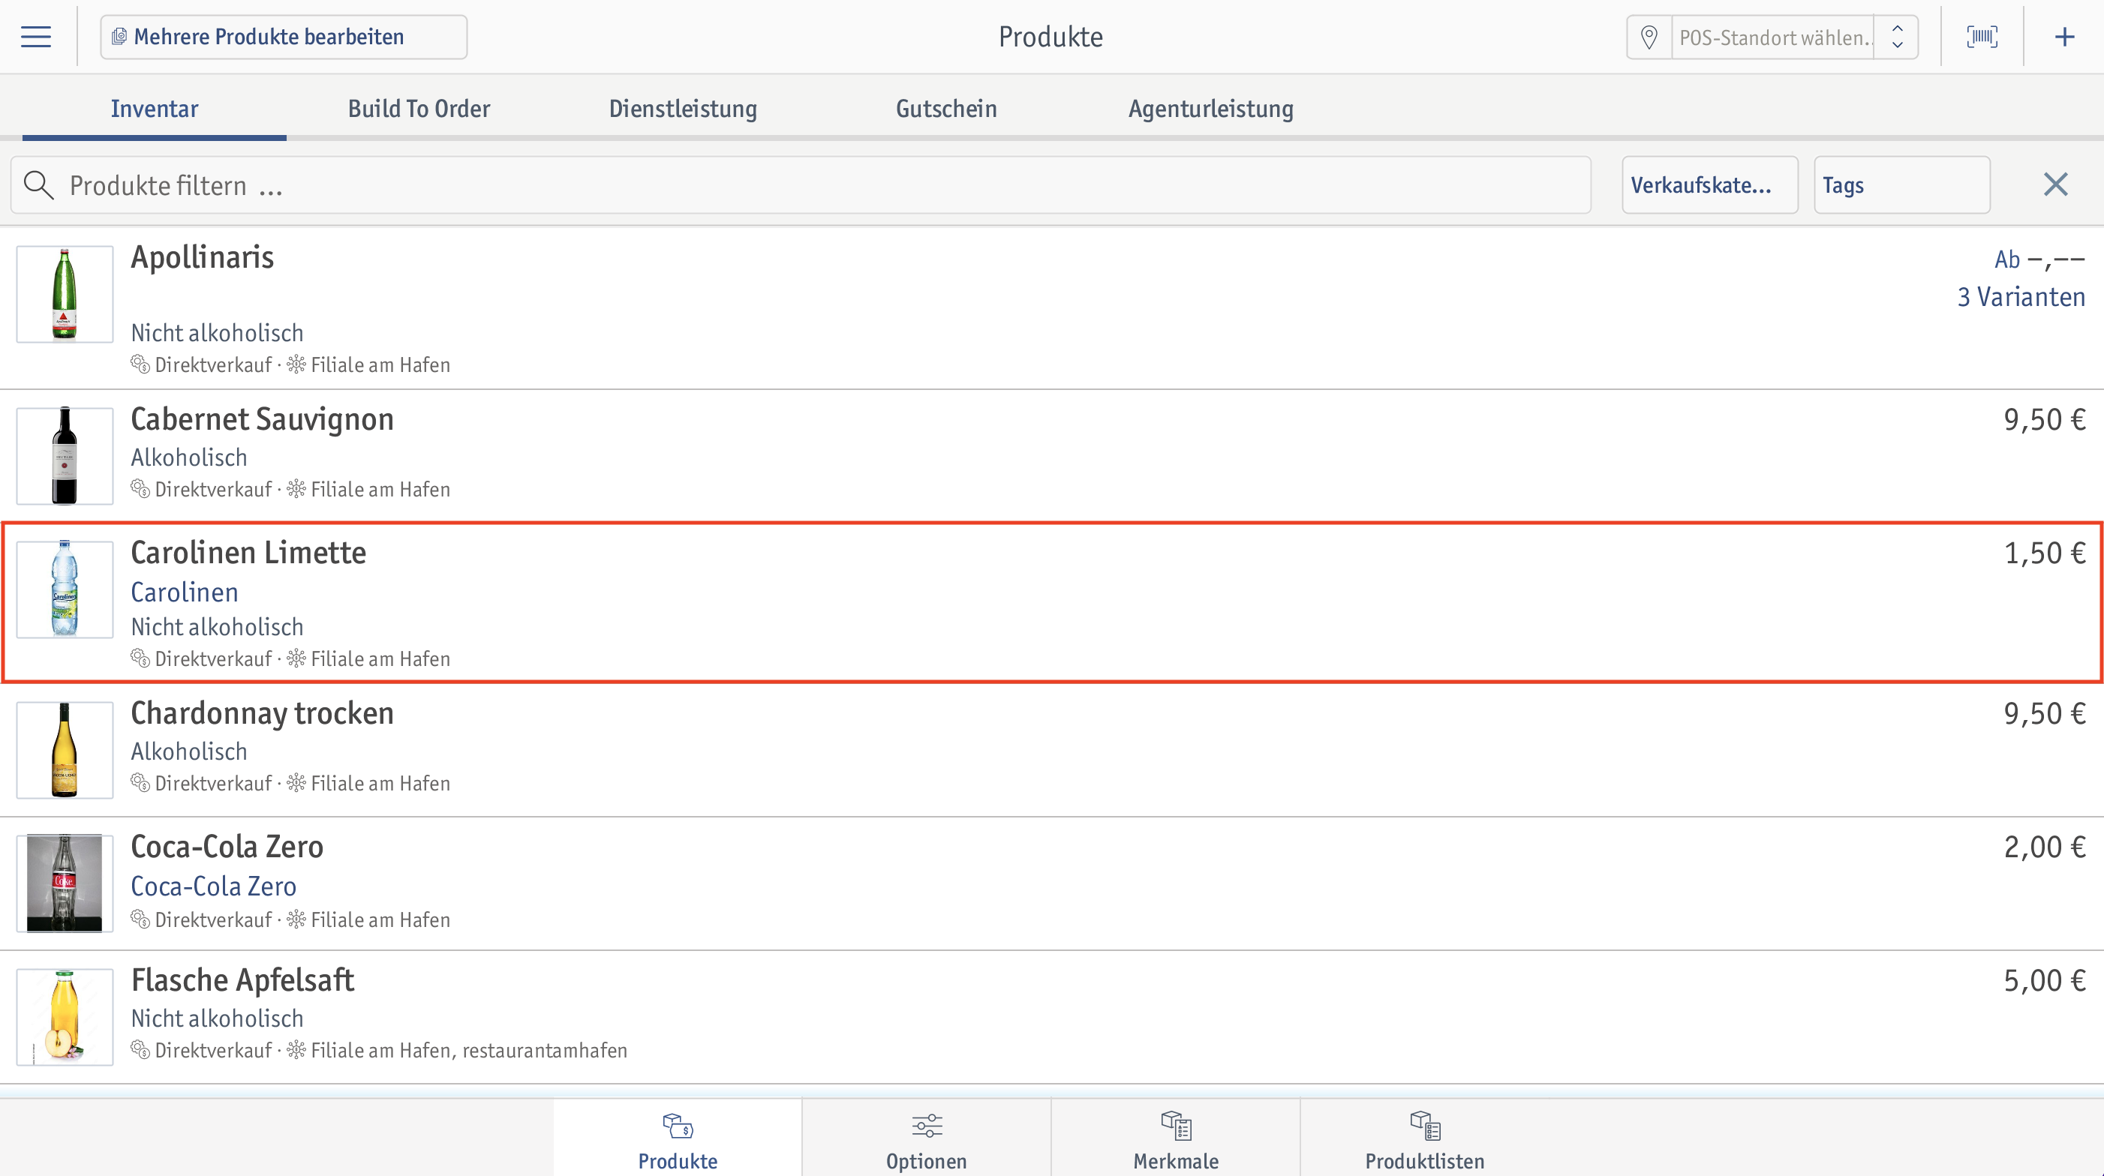Open Carolinen Limette bottle thumbnail

point(65,589)
